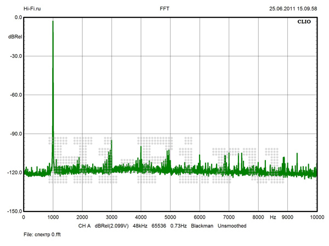Click the date and time stamp 25.06.2011
Screen dimensions: 329x246
tap(292, 9)
